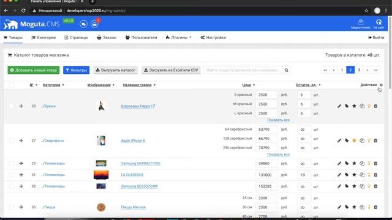Unstar the Apple iPhone X product
This screenshot has width=392, height=220.
pos(354,141)
